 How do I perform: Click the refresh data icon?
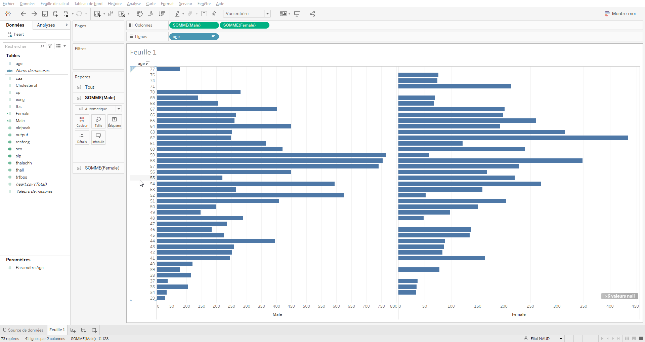tap(79, 14)
